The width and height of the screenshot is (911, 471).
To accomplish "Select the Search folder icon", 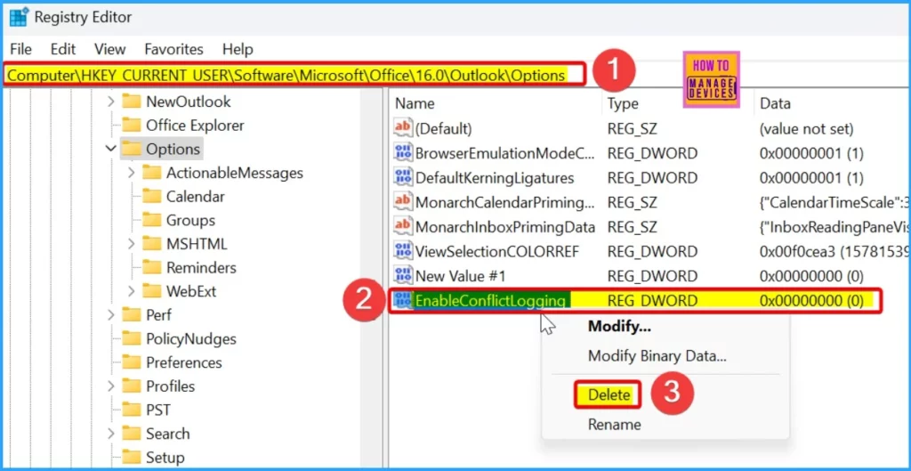I will pyautogui.click(x=132, y=434).
